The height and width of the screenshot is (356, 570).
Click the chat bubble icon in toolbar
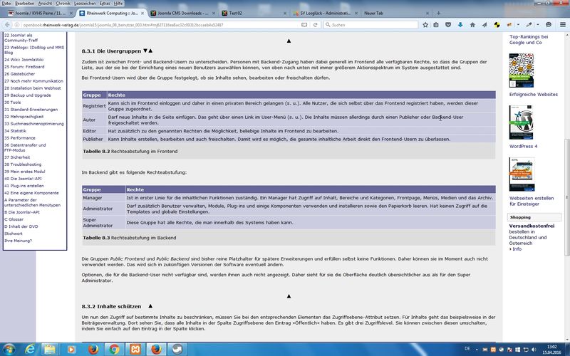(549, 25)
